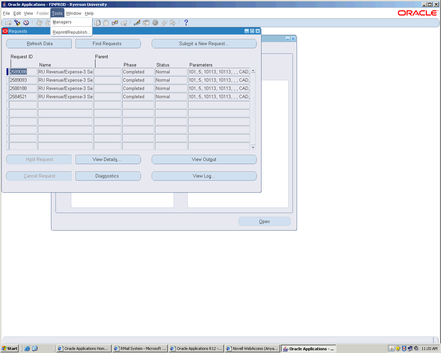The height and width of the screenshot is (353, 441).
Task: Click Submit a New Request button
Action: [x=204, y=44]
